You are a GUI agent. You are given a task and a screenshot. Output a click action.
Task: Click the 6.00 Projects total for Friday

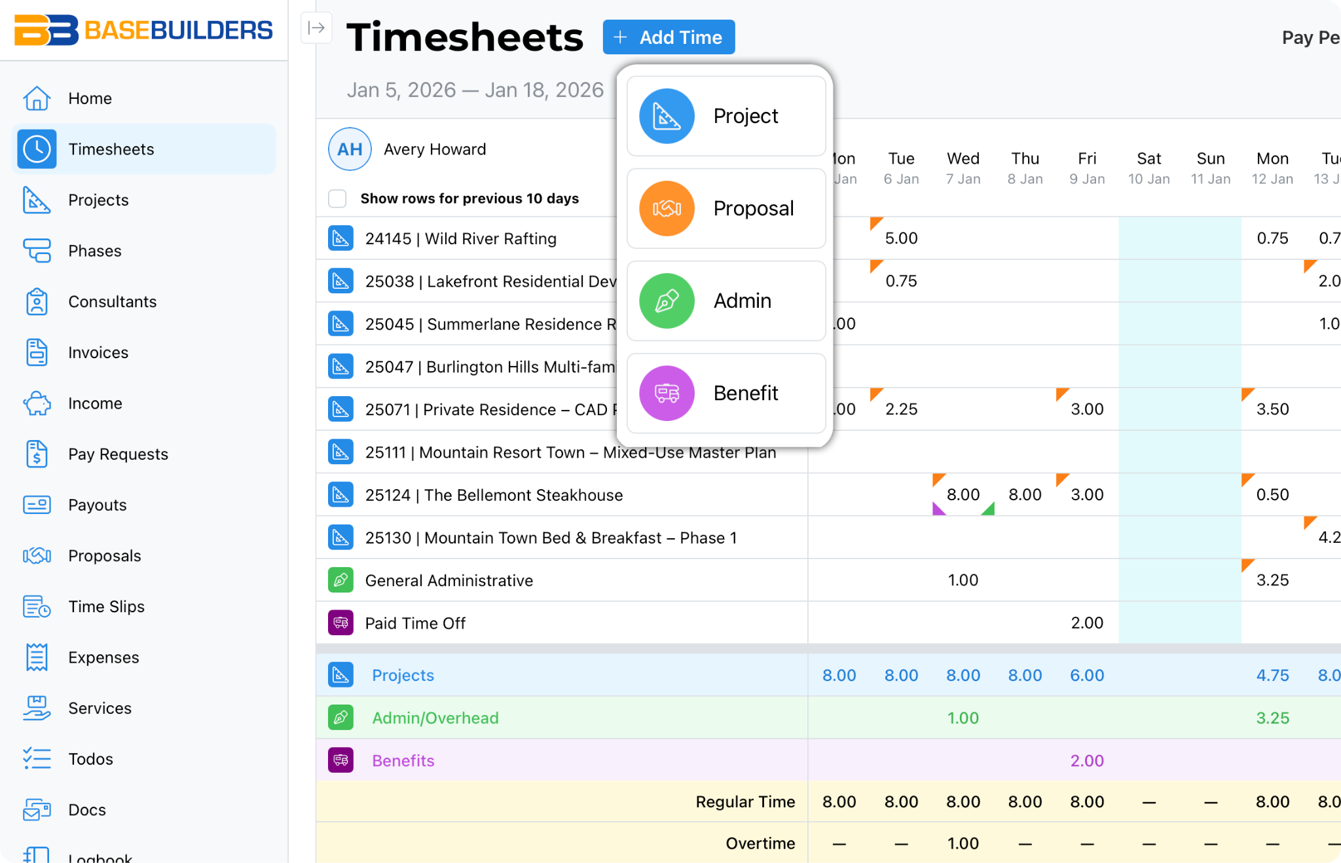1087,675
